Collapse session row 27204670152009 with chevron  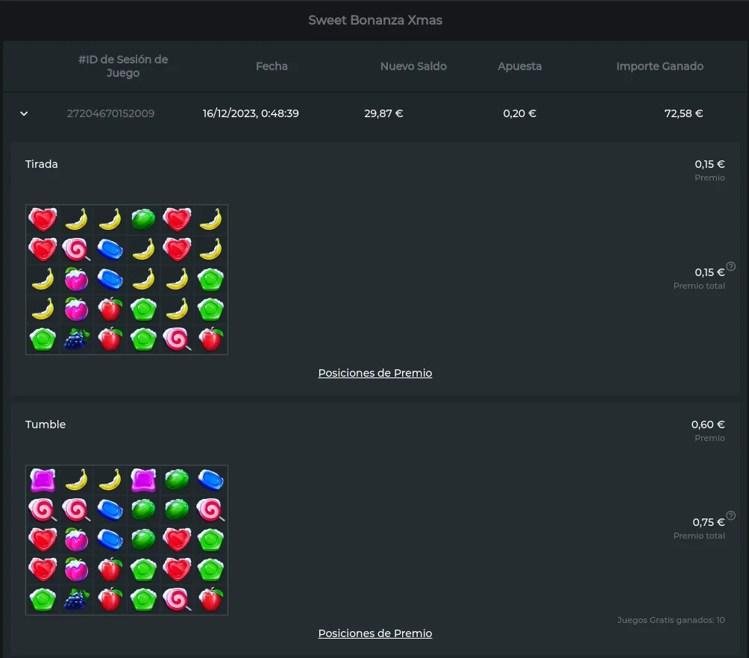click(24, 113)
